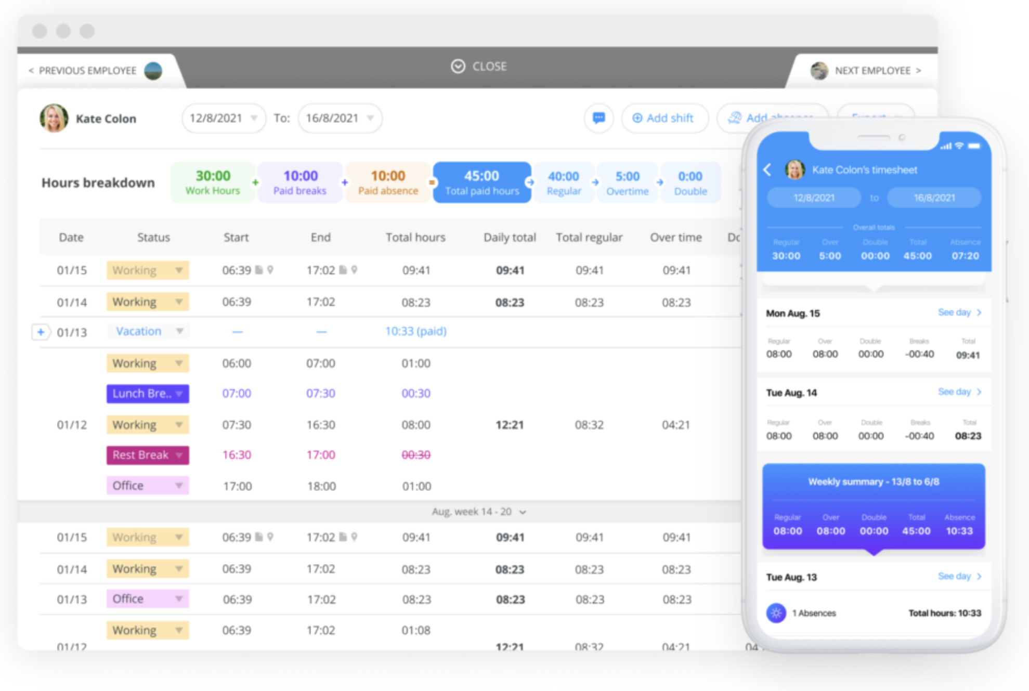Open the Working status dropdown on 01/14

tap(147, 302)
